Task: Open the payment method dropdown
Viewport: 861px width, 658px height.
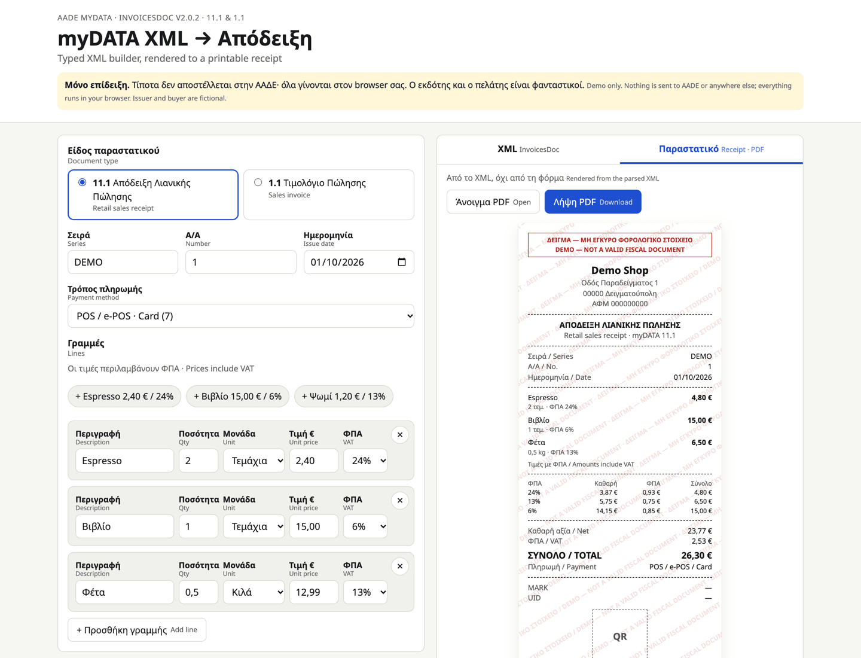Action: click(x=241, y=316)
